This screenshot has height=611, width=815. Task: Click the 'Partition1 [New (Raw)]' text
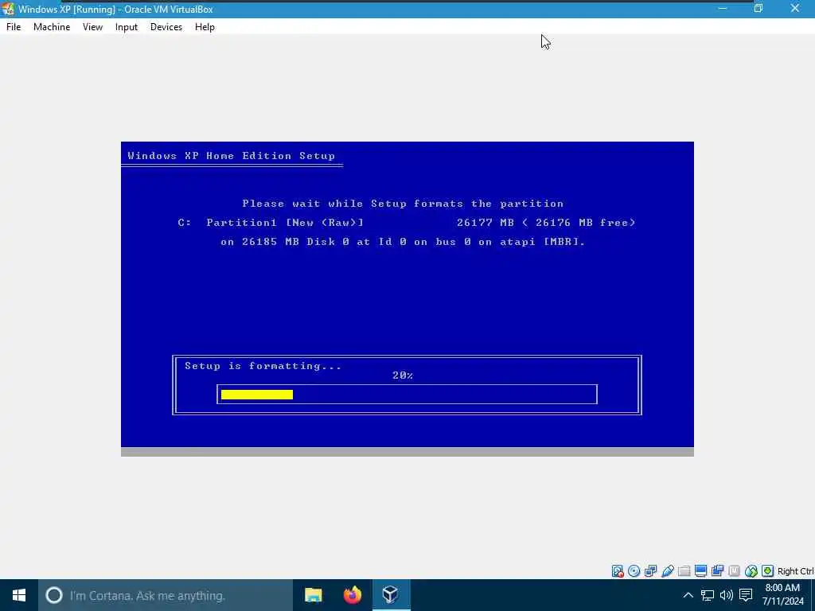285,223
